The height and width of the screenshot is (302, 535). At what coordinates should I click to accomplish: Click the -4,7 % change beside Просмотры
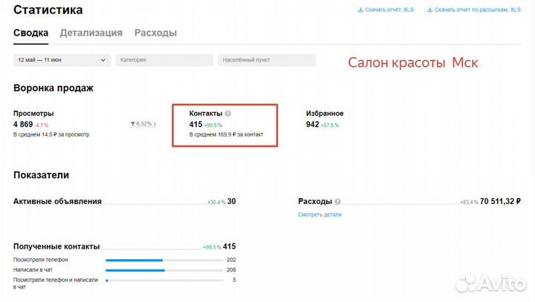tap(42, 125)
